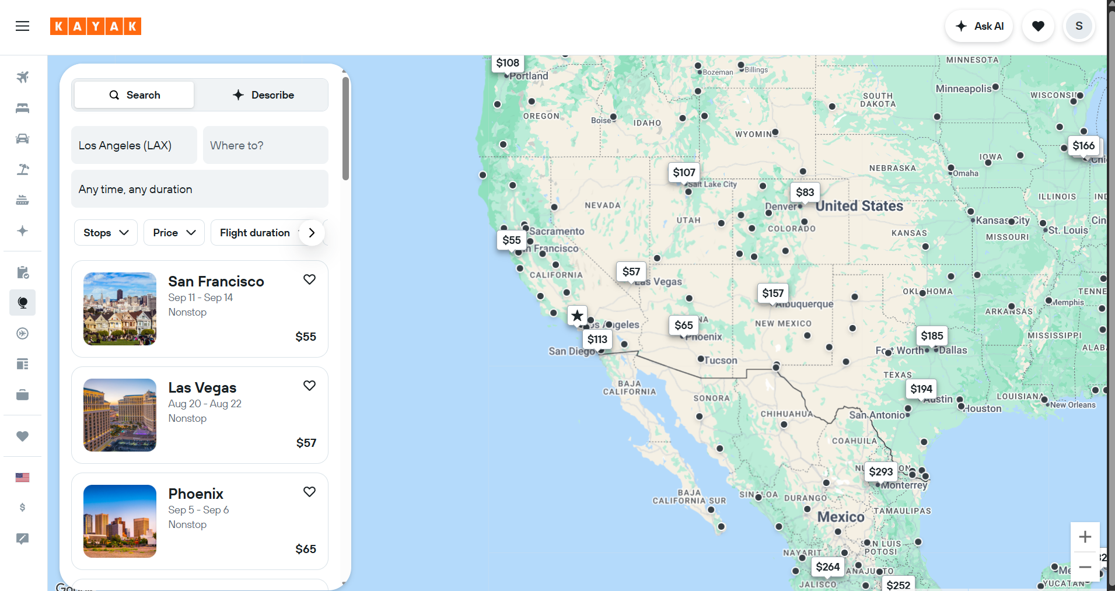Select the $194 Austin map price
Screen dimensions: 1115x591
click(x=921, y=389)
